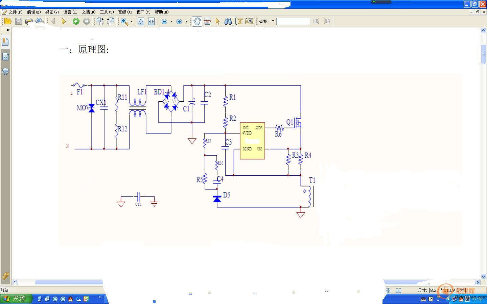
Task: Open the zoom tool dropdown arrow
Action: click(x=131, y=22)
